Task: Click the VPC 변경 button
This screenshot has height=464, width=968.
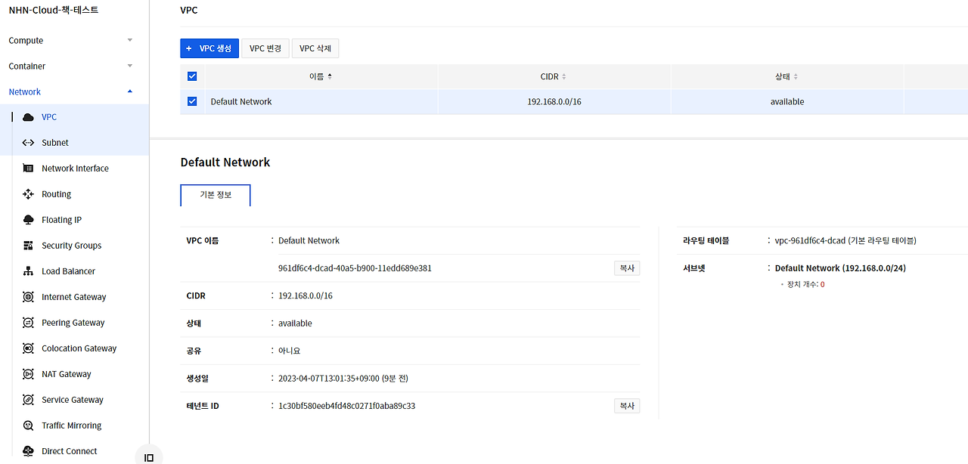Action: click(265, 48)
